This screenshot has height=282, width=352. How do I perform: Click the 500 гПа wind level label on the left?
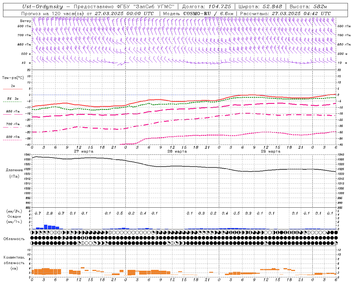pyautogui.click(x=24, y=26)
